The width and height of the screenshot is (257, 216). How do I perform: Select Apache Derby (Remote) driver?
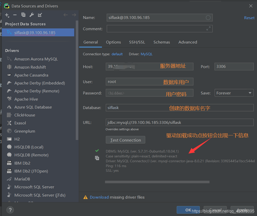tap(37, 91)
